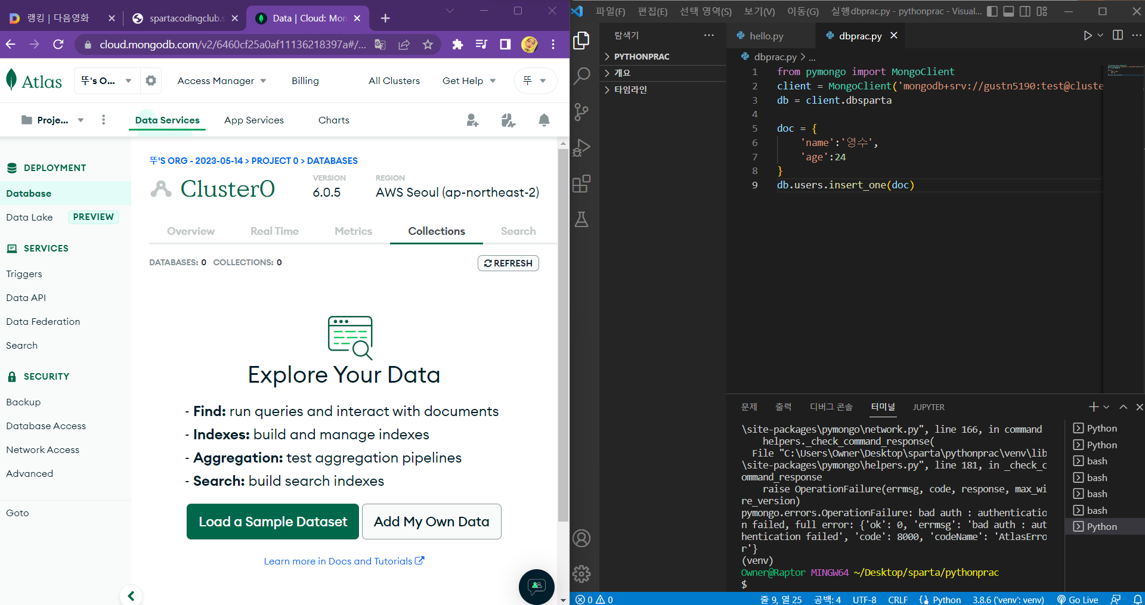The height and width of the screenshot is (605, 1145).
Task: Open the VS Code Search view
Action: [x=581, y=76]
